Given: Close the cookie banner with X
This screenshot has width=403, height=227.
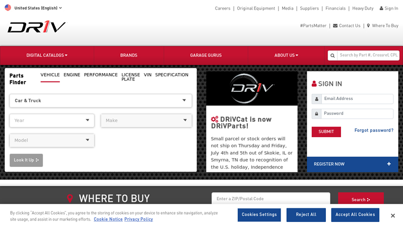Looking at the screenshot, I should [x=393, y=216].
